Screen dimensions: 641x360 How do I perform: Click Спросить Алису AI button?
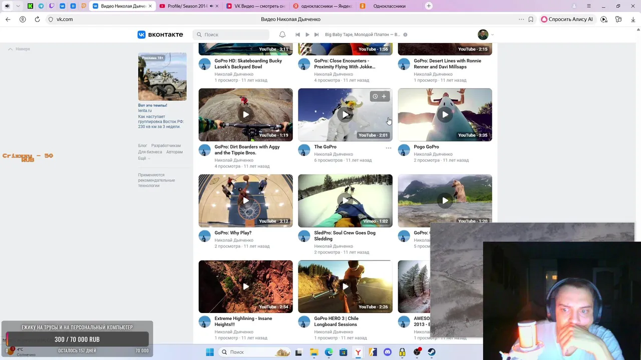567,19
